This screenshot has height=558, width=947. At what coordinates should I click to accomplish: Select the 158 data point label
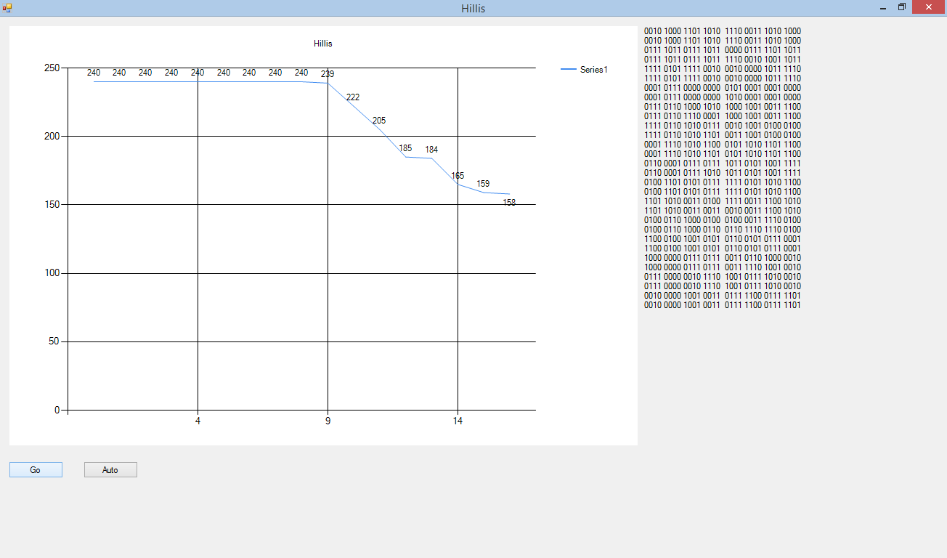pyautogui.click(x=509, y=203)
